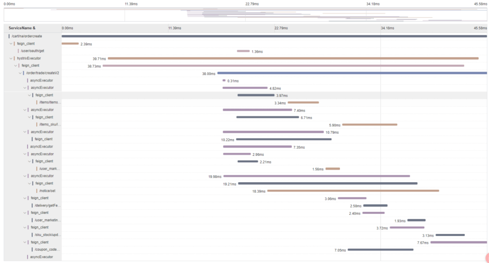Click the 34.18ms tick in timeline header
Screen dimensions: 489x263
387,28
